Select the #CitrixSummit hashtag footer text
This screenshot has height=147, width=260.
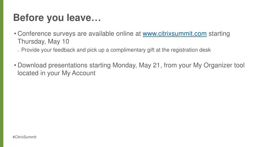click(x=25, y=137)
